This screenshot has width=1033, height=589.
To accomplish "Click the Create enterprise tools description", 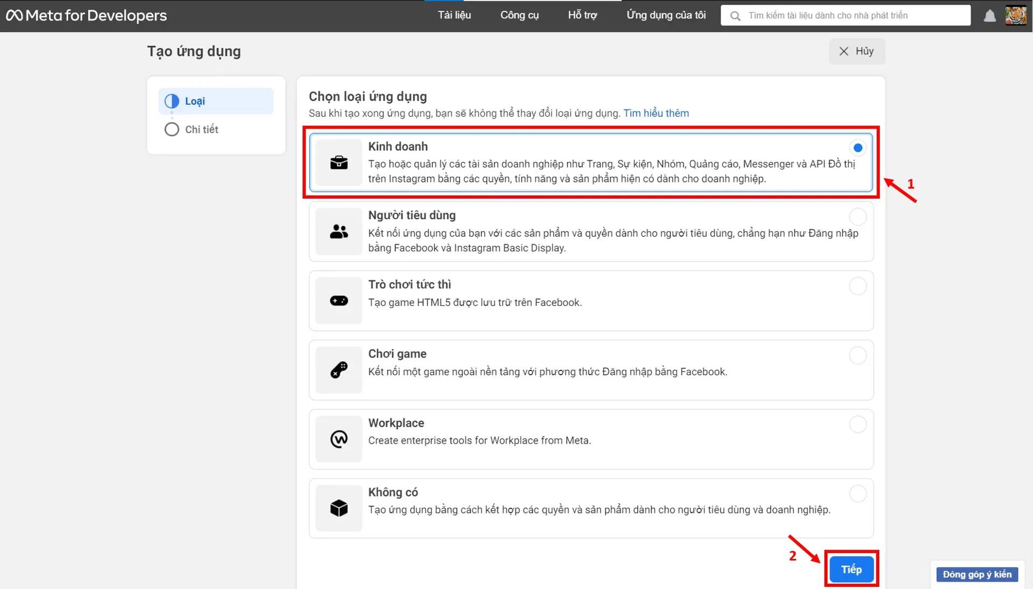I will click(479, 440).
